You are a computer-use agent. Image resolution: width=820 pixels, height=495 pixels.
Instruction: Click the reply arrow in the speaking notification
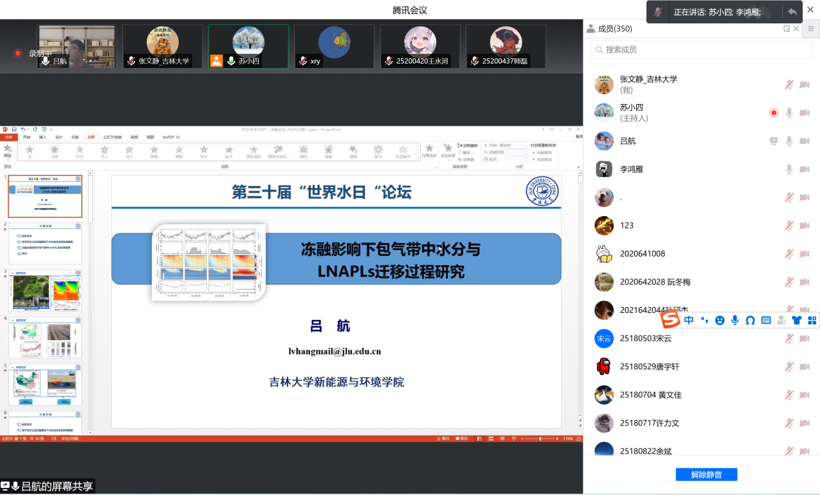(x=792, y=12)
